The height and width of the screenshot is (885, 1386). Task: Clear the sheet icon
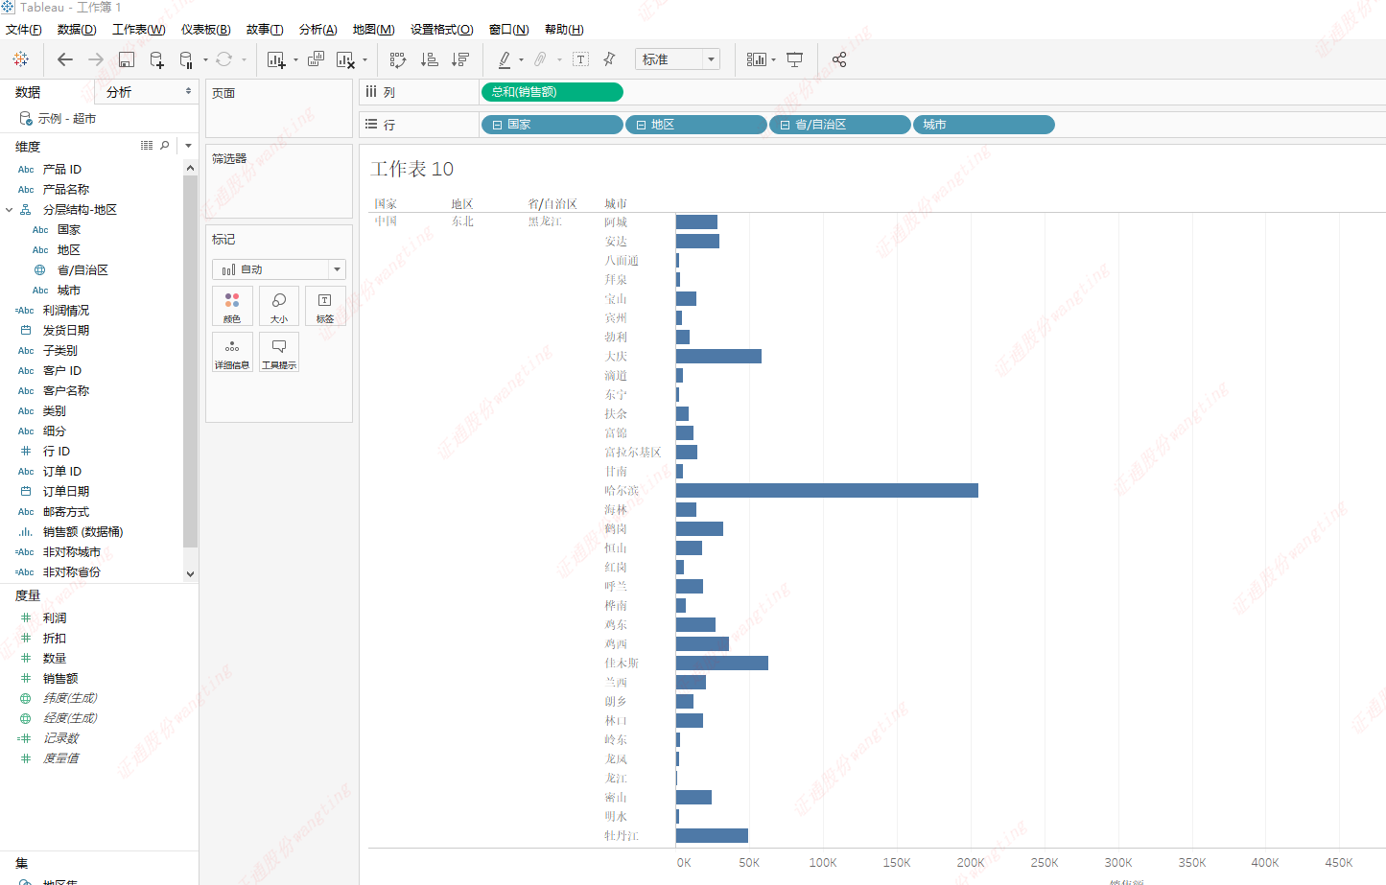click(345, 59)
